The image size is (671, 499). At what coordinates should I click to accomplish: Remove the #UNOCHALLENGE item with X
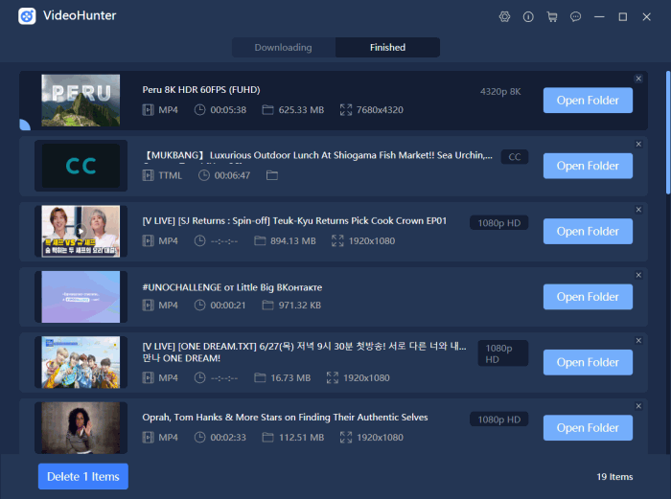638,275
